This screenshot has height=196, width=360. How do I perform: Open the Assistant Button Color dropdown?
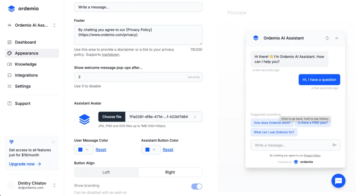click(150, 150)
